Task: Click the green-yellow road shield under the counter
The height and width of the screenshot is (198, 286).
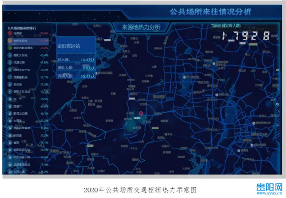Action: pyautogui.click(x=253, y=44)
